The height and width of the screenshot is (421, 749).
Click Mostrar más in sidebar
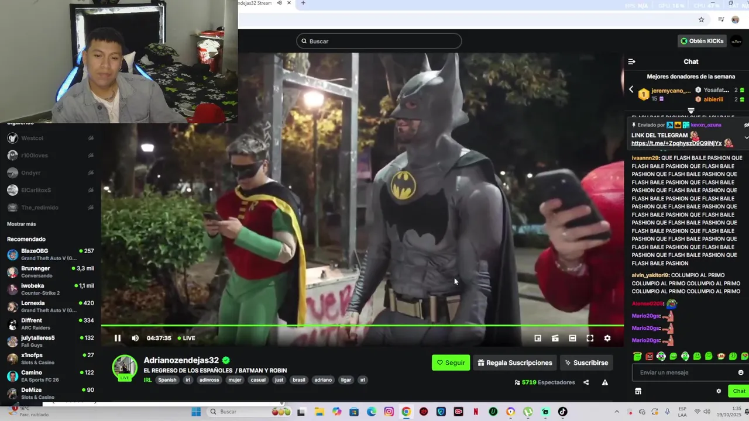[x=22, y=224]
